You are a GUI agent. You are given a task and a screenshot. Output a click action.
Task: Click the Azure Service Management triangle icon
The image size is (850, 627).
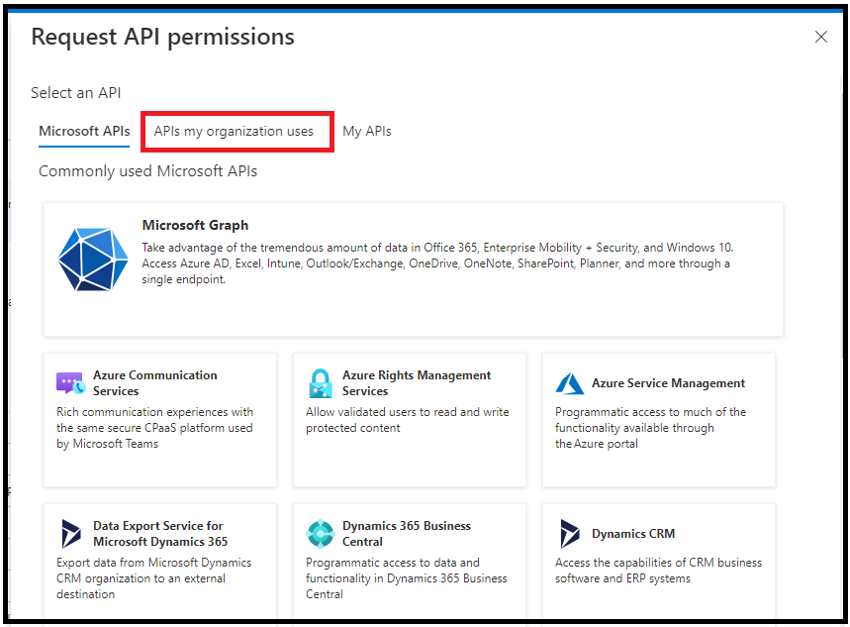point(570,383)
